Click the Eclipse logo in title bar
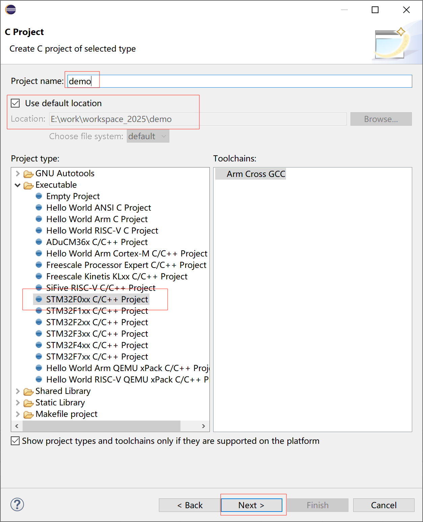The image size is (423, 522). 10,9
